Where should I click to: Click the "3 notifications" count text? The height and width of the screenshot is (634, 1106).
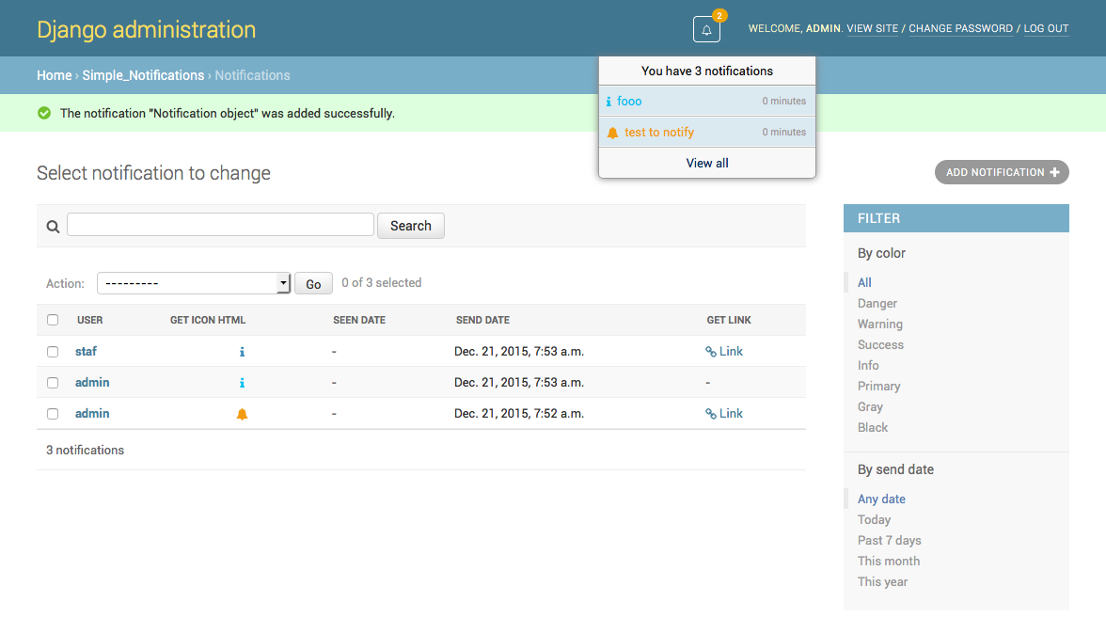click(x=85, y=450)
